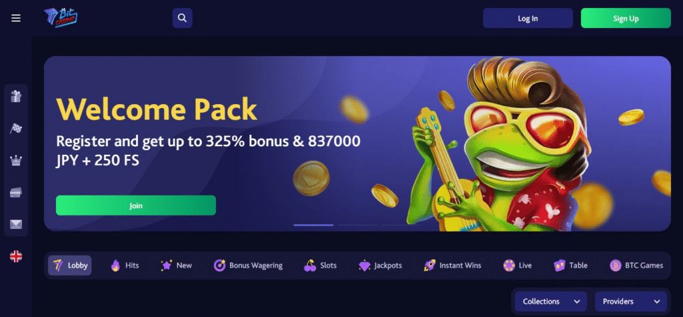Show the BTC Games category

click(636, 265)
